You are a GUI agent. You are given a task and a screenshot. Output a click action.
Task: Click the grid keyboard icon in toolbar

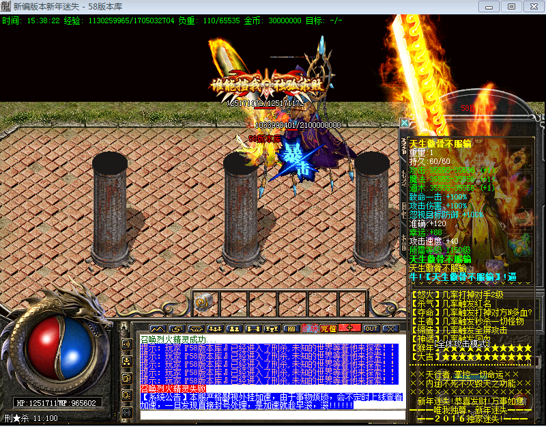pyautogui.click(x=291, y=329)
